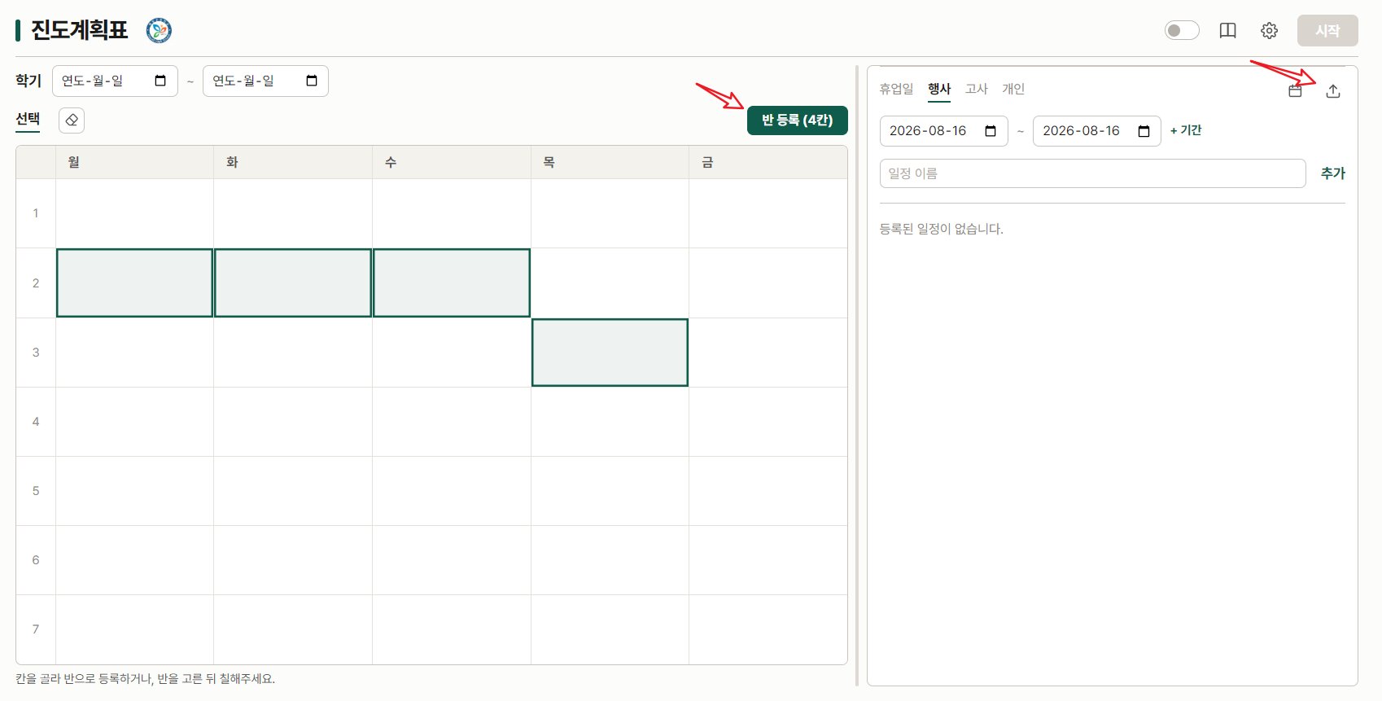The height and width of the screenshot is (701, 1382).
Task: Open the event end date 2026-08-16 picker
Action: [x=1144, y=131]
